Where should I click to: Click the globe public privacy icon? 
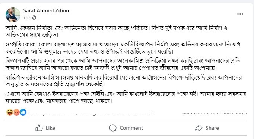34,17
